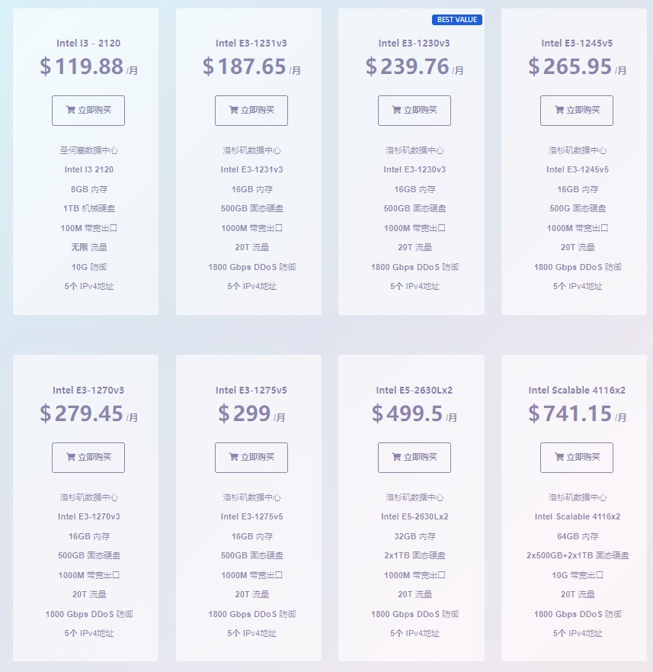The height and width of the screenshot is (672, 653).
Task: Click the cart icon for Intel E5-2630Lx2
Action: (397, 457)
